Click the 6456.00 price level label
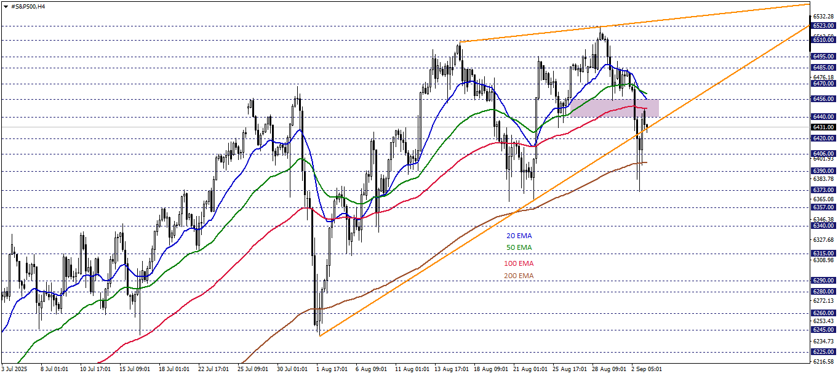This screenshot has height=376, width=838. coord(823,98)
